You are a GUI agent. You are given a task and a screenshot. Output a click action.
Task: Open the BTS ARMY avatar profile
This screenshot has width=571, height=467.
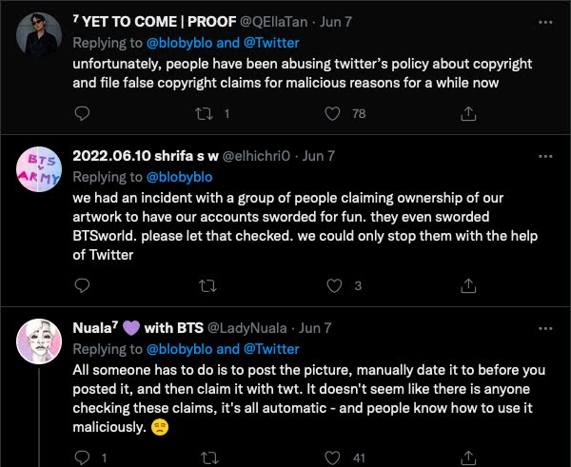coord(40,173)
